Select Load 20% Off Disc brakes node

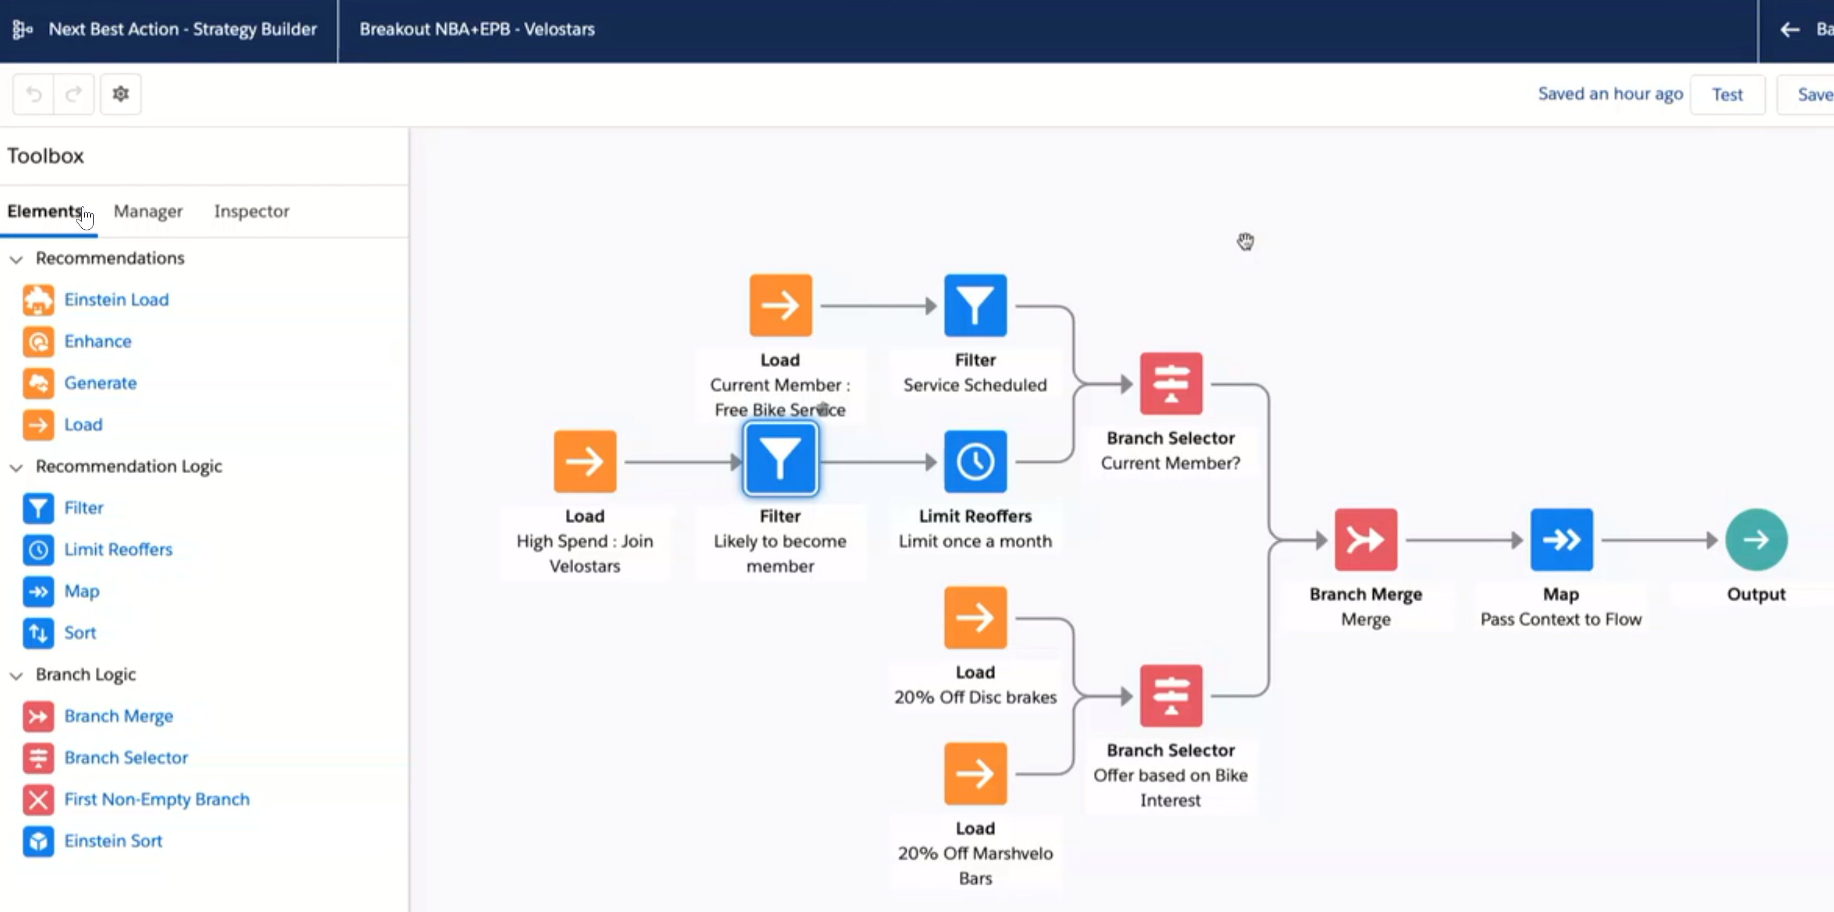tap(975, 617)
